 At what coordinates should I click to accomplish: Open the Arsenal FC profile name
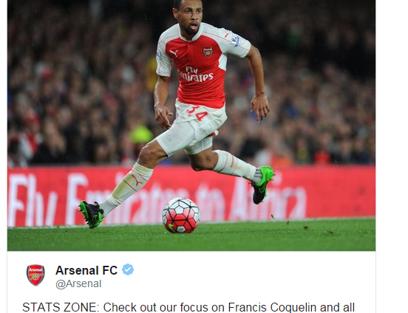click(x=86, y=270)
